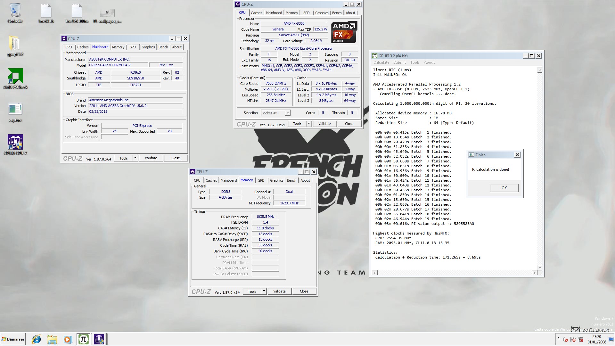Click CROSSHAIR V FORMULA-Z model field
The image size is (615, 346).
click(118, 65)
